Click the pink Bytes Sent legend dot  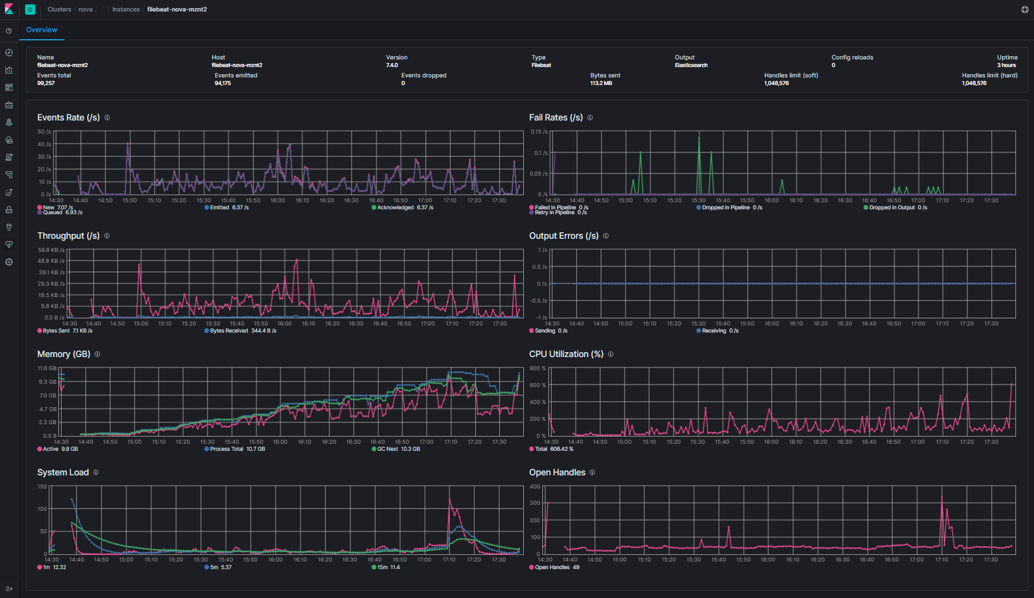[x=39, y=331]
